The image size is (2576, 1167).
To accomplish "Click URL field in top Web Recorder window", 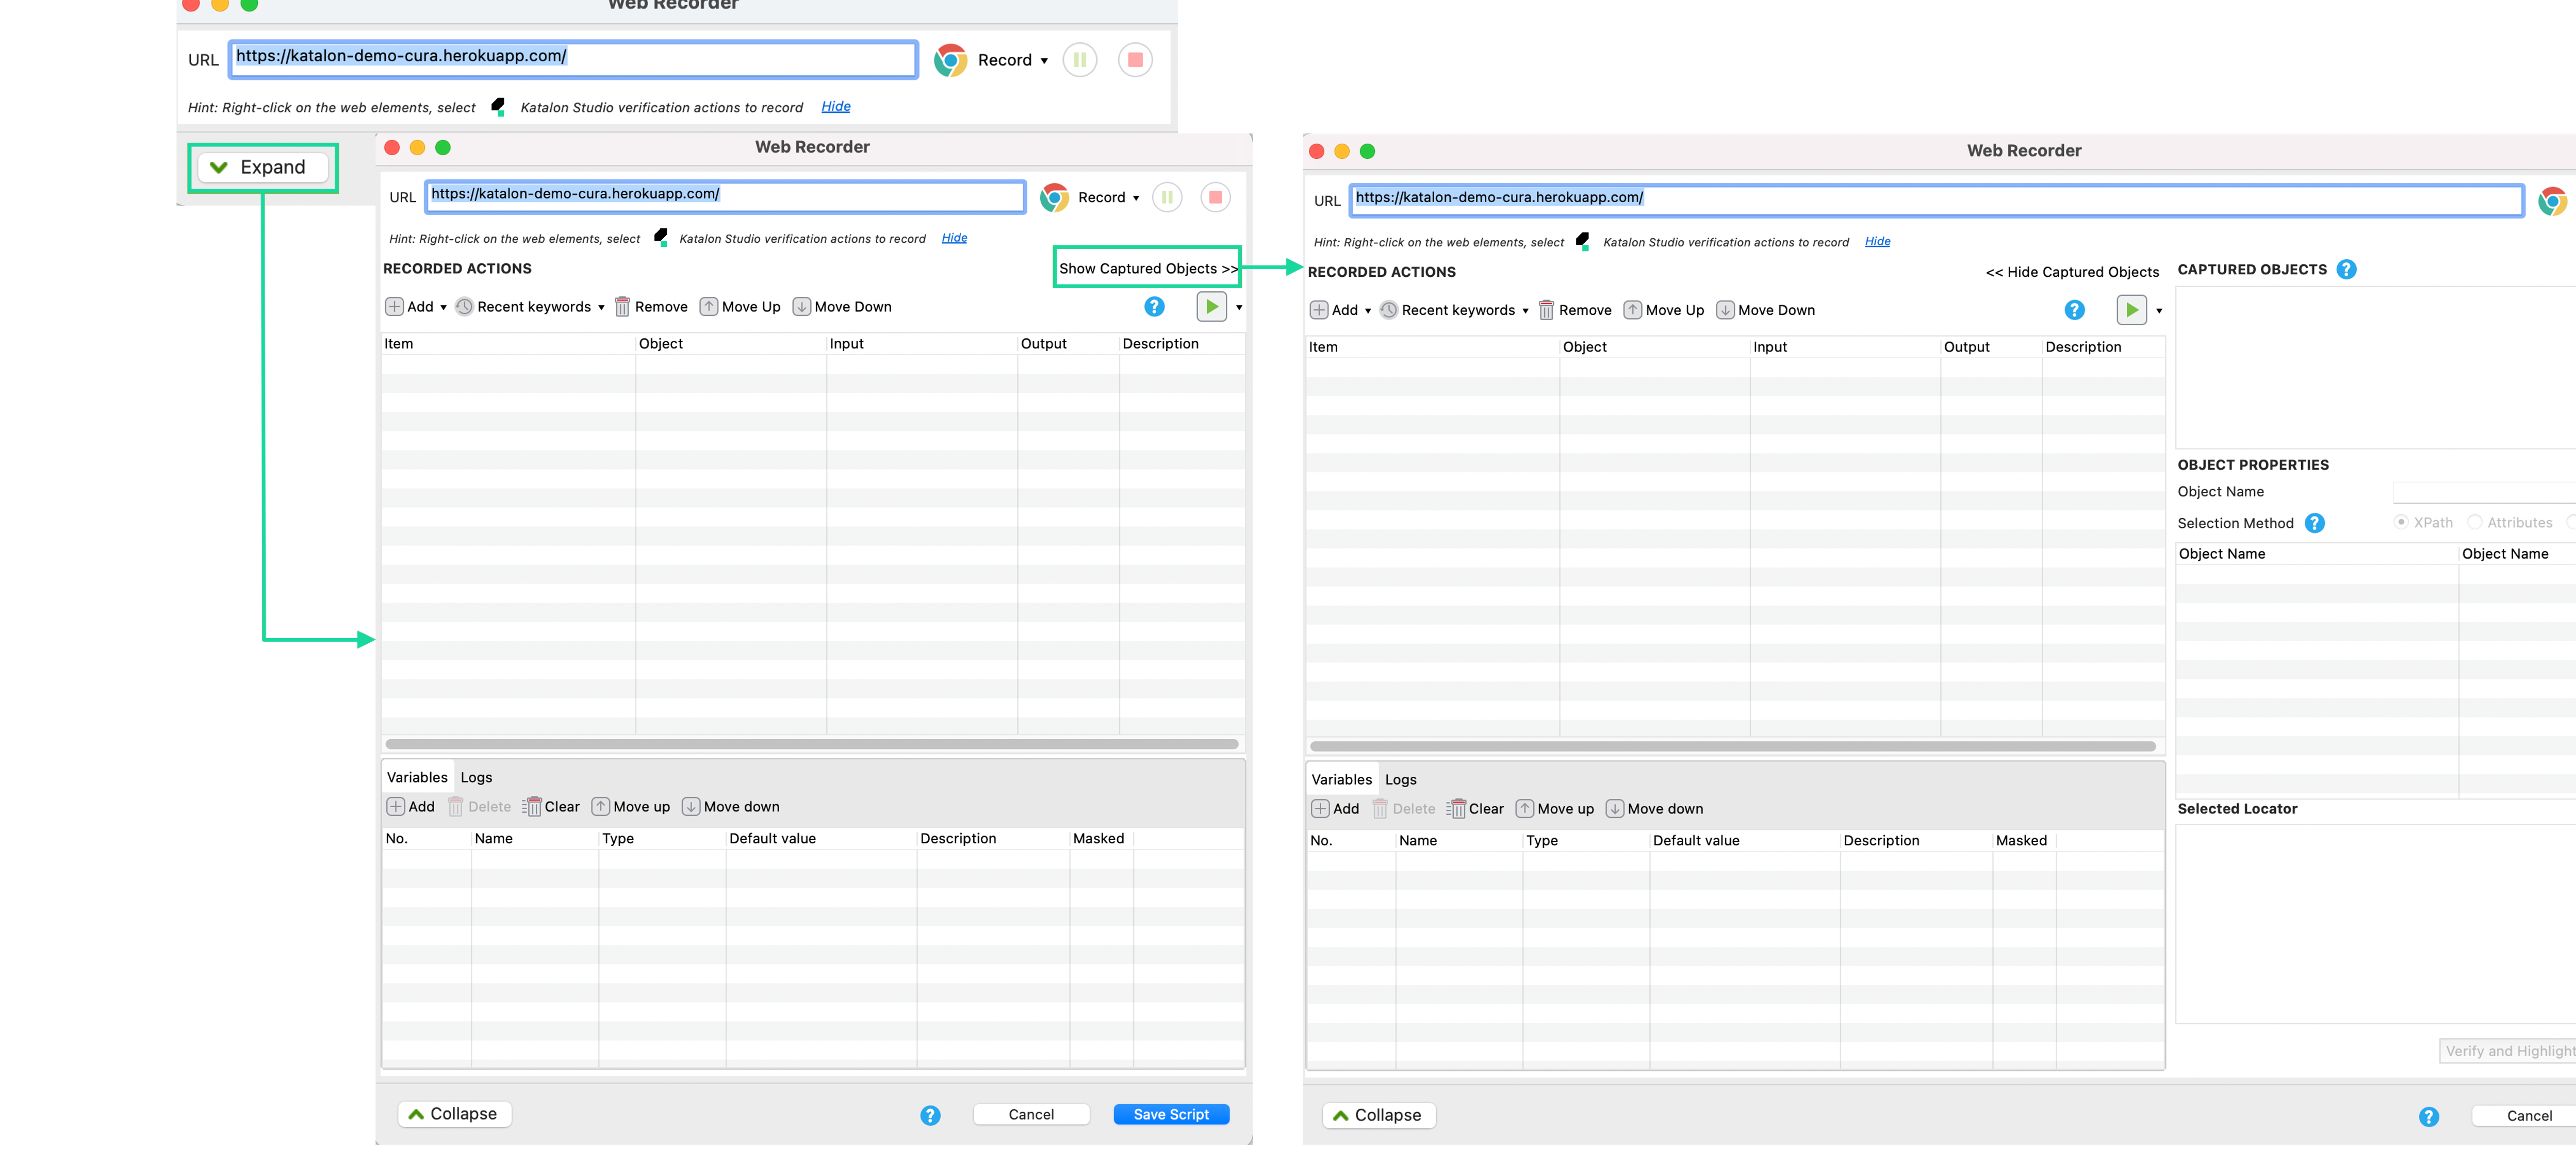I will coord(573,59).
